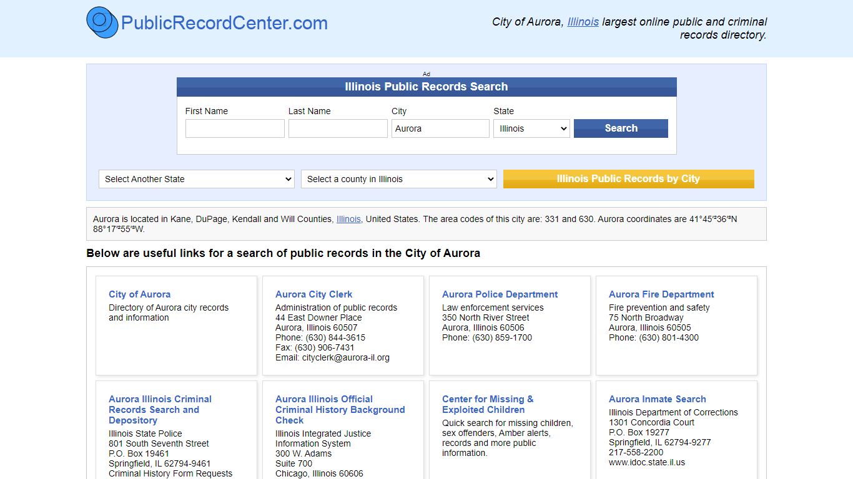
Task: Click the Ad label above the search banner
Action: click(426, 74)
